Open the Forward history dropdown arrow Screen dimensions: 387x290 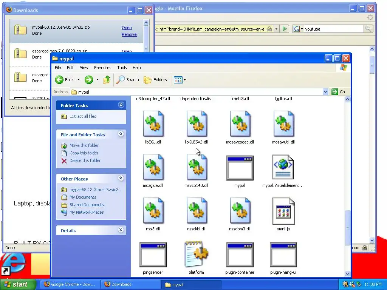click(x=98, y=80)
